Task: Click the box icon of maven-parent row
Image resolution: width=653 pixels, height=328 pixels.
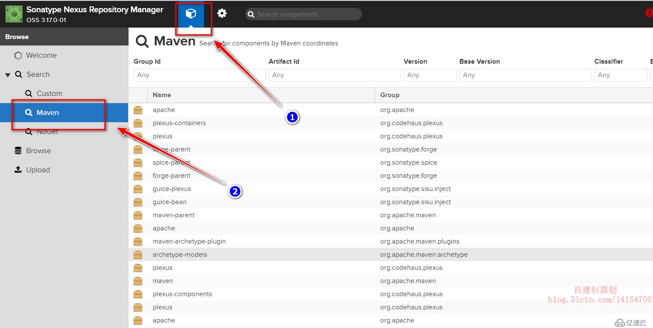Action: 138,215
